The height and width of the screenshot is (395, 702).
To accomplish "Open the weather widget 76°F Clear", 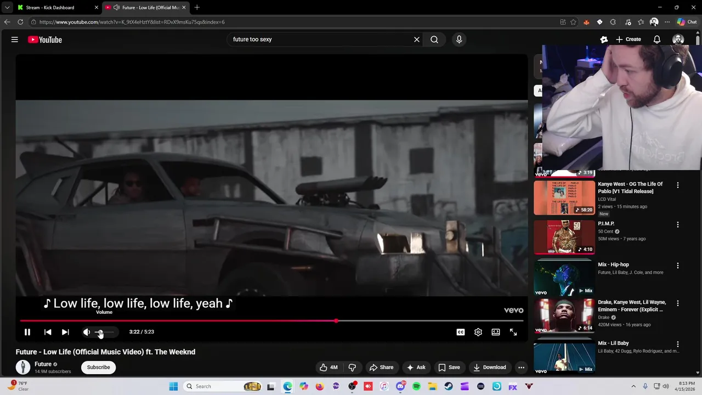I will [x=18, y=386].
